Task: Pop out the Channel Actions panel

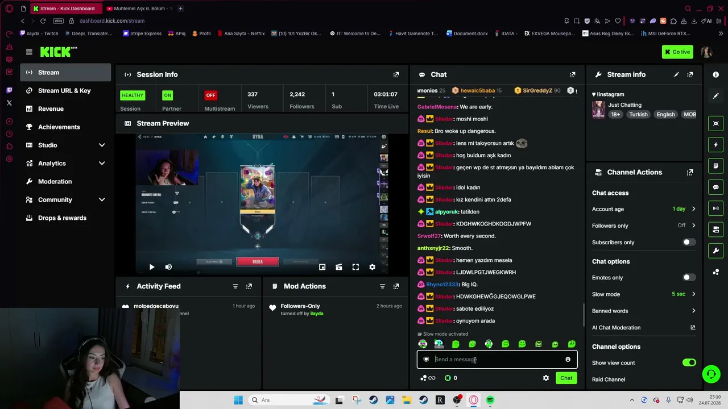Action: [690, 172]
